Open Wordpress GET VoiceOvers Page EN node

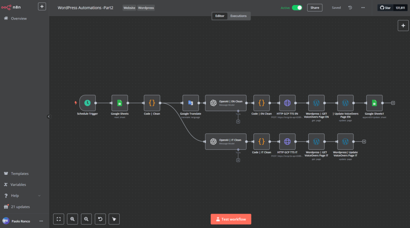coord(316,103)
